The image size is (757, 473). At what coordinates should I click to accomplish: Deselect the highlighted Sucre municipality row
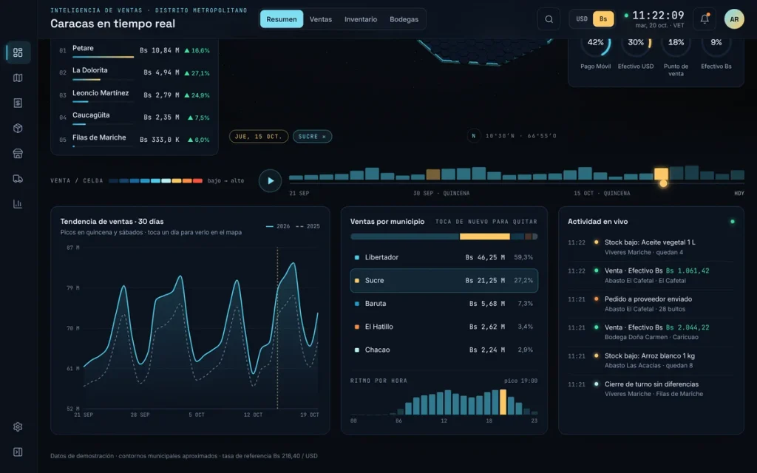(x=444, y=280)
